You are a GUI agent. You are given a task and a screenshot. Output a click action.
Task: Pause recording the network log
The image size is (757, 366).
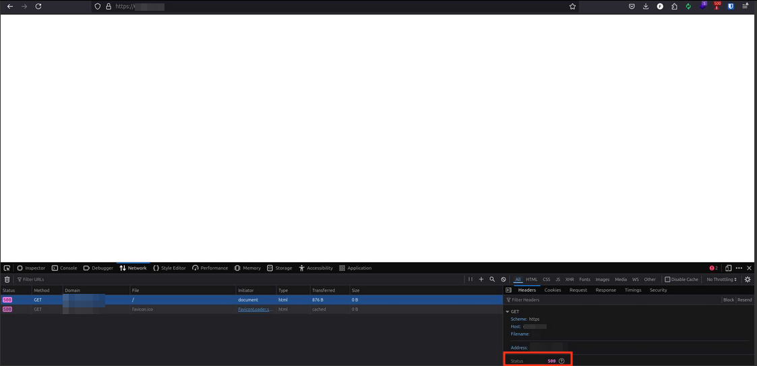[471, 280]
